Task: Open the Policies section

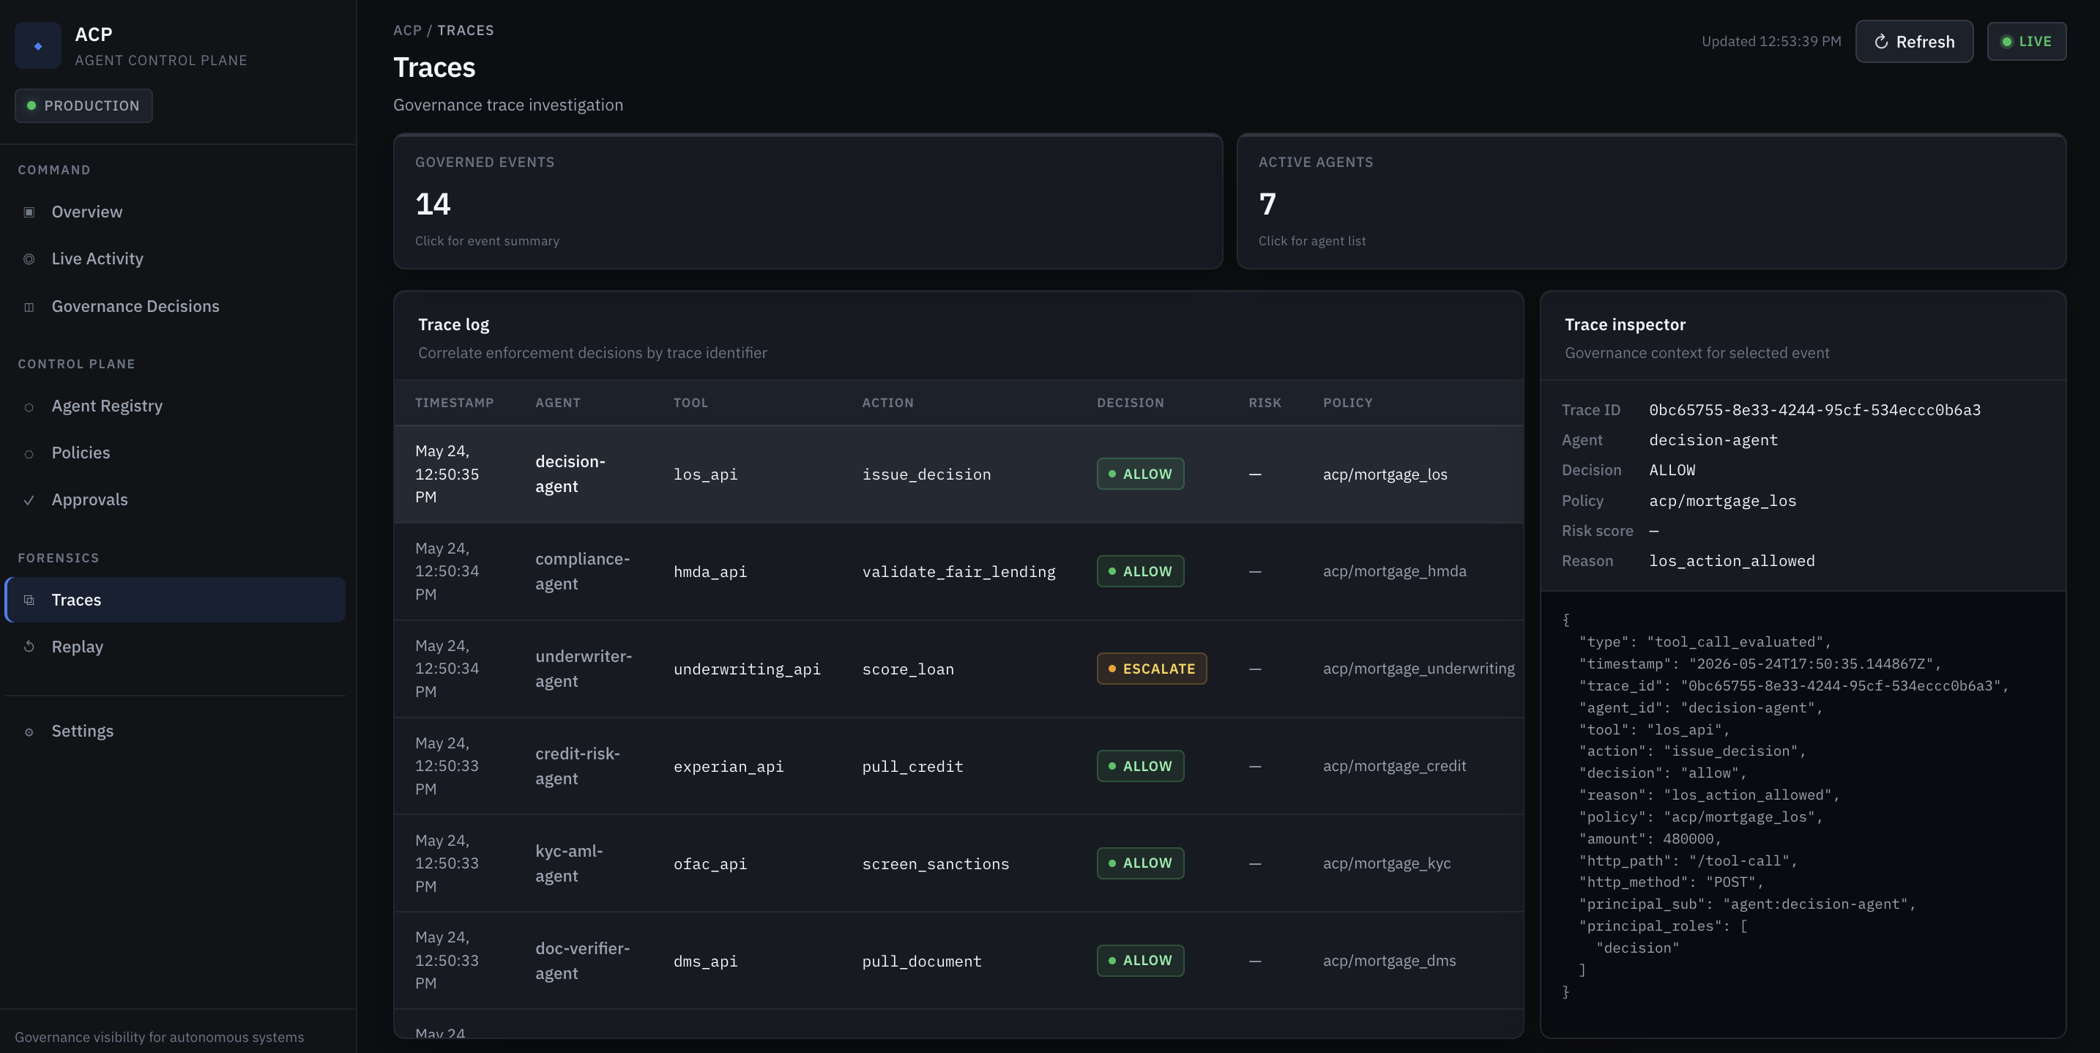Action: tap(175, 453)
